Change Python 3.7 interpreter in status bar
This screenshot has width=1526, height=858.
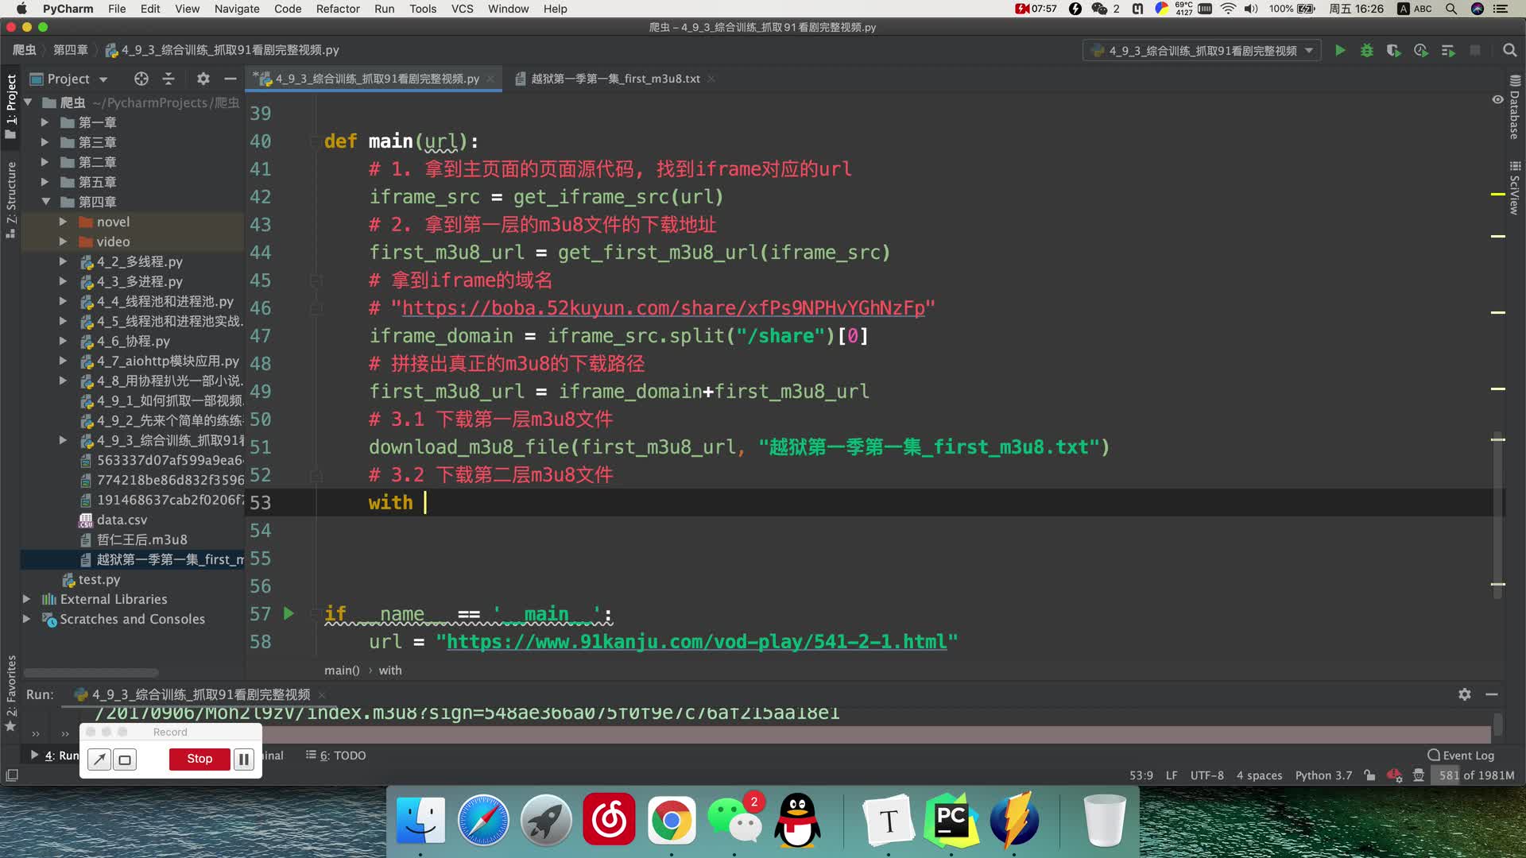coord(1323,775)
